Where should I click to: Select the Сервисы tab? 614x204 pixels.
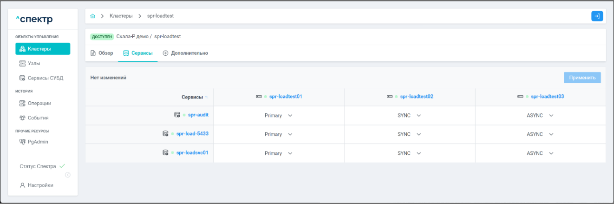coord(137,53)
